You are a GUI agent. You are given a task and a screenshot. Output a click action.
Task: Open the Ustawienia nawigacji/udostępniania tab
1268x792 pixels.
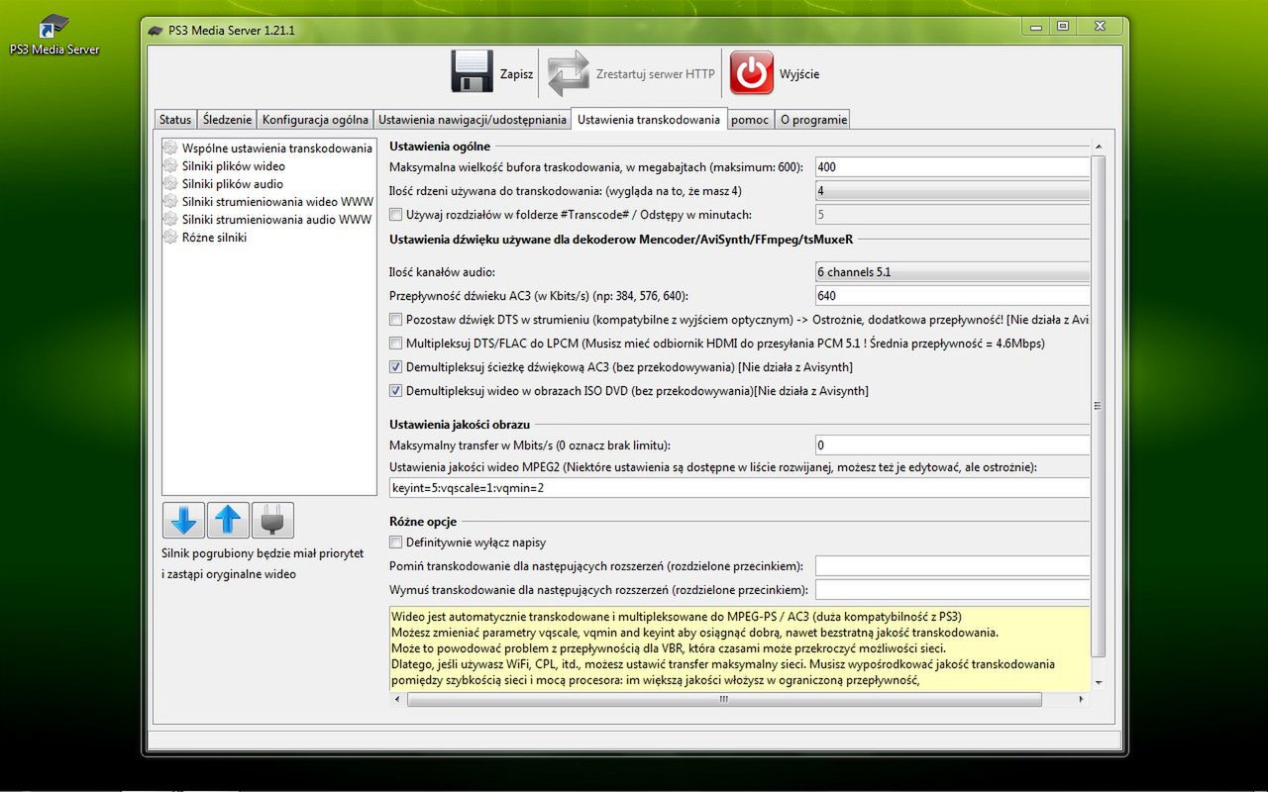pos(473,120)
